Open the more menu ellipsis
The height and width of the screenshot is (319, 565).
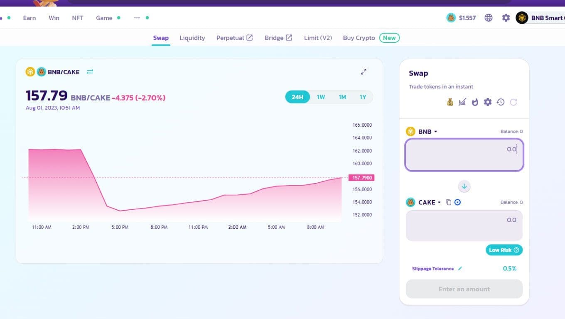click(x=137, y=18)
